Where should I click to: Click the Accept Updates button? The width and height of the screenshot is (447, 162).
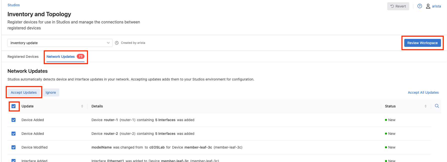click(24, 92)
